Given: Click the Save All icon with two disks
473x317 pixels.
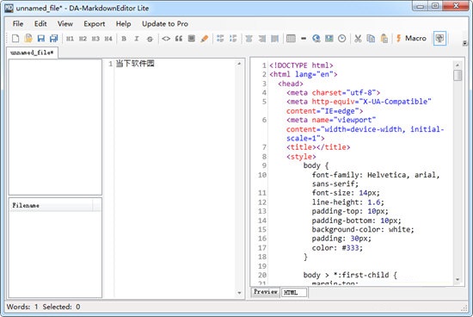Looking at the screenshot, I should point(53,39).
